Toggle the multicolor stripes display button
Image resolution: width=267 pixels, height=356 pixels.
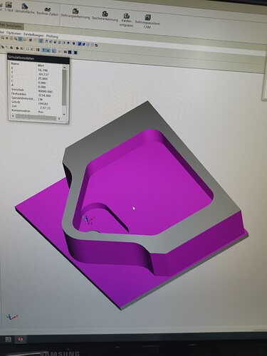(38, 50)
